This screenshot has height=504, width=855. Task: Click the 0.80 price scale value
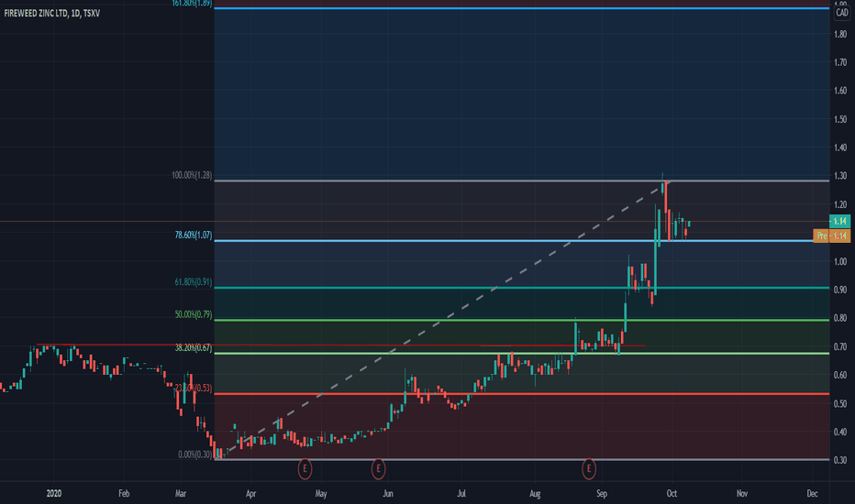[840, 318]
